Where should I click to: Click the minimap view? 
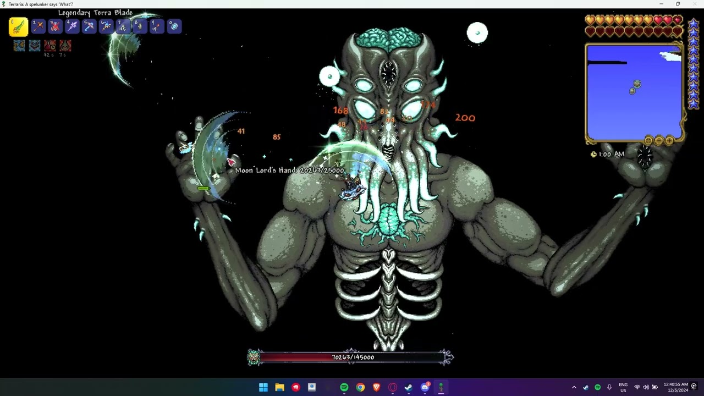(x=634, y=92)
